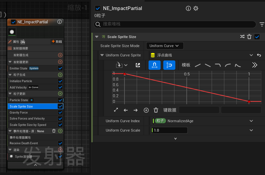Toggle the emitter checkbox in the right panel header
Viewport: 265px width, 175px height.
coord(98,8)
